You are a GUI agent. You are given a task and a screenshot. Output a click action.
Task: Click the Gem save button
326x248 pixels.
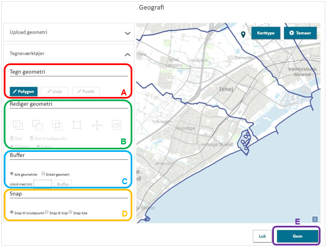coord(297,236)
